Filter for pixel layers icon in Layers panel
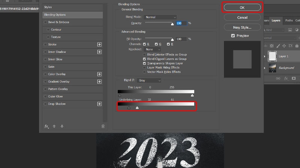 point(290,30)
